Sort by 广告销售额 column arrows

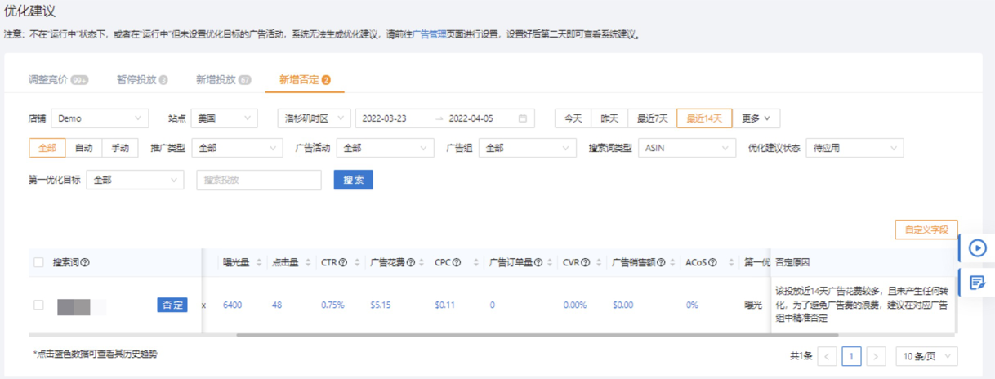(672, 263)
